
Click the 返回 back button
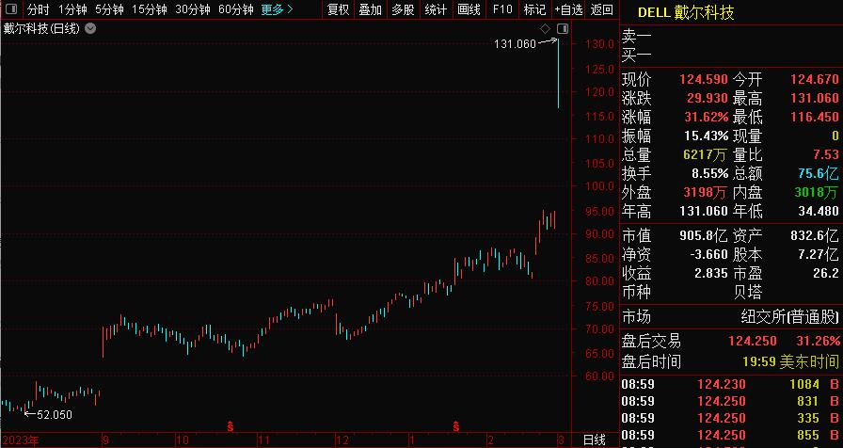601,9
